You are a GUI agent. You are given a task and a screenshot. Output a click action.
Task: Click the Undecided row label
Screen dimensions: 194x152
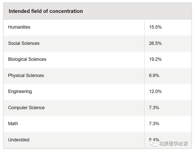click(x=19, y=140)
